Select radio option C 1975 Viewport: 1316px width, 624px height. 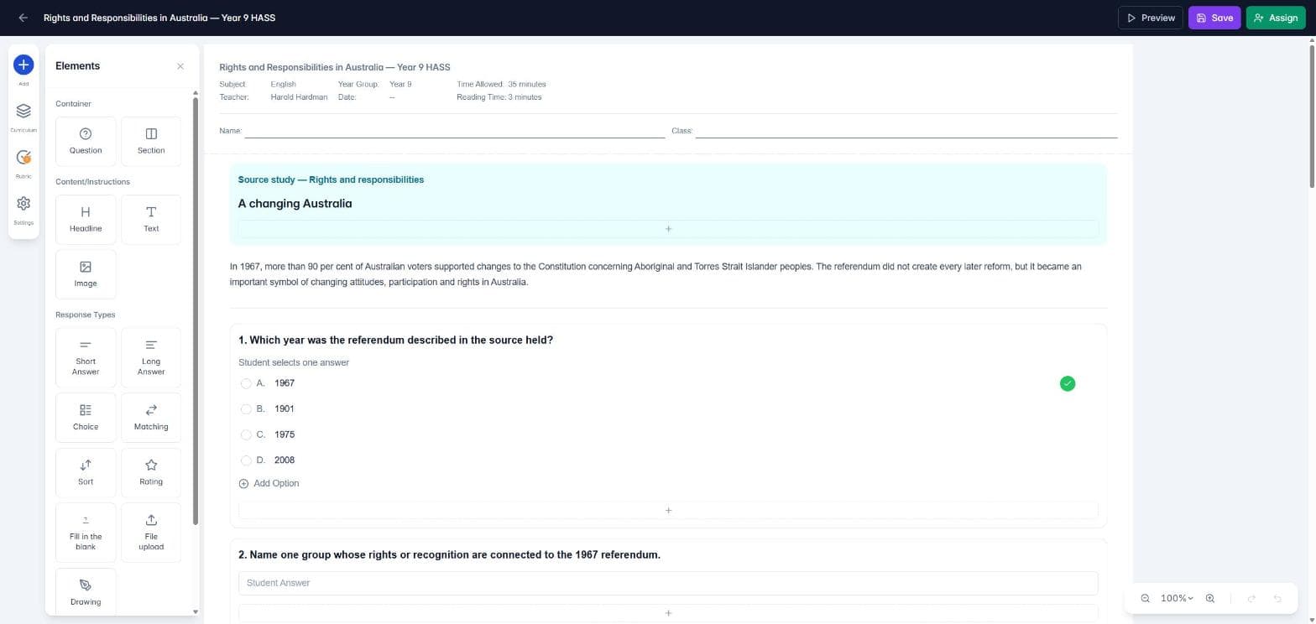click(246, 434)
